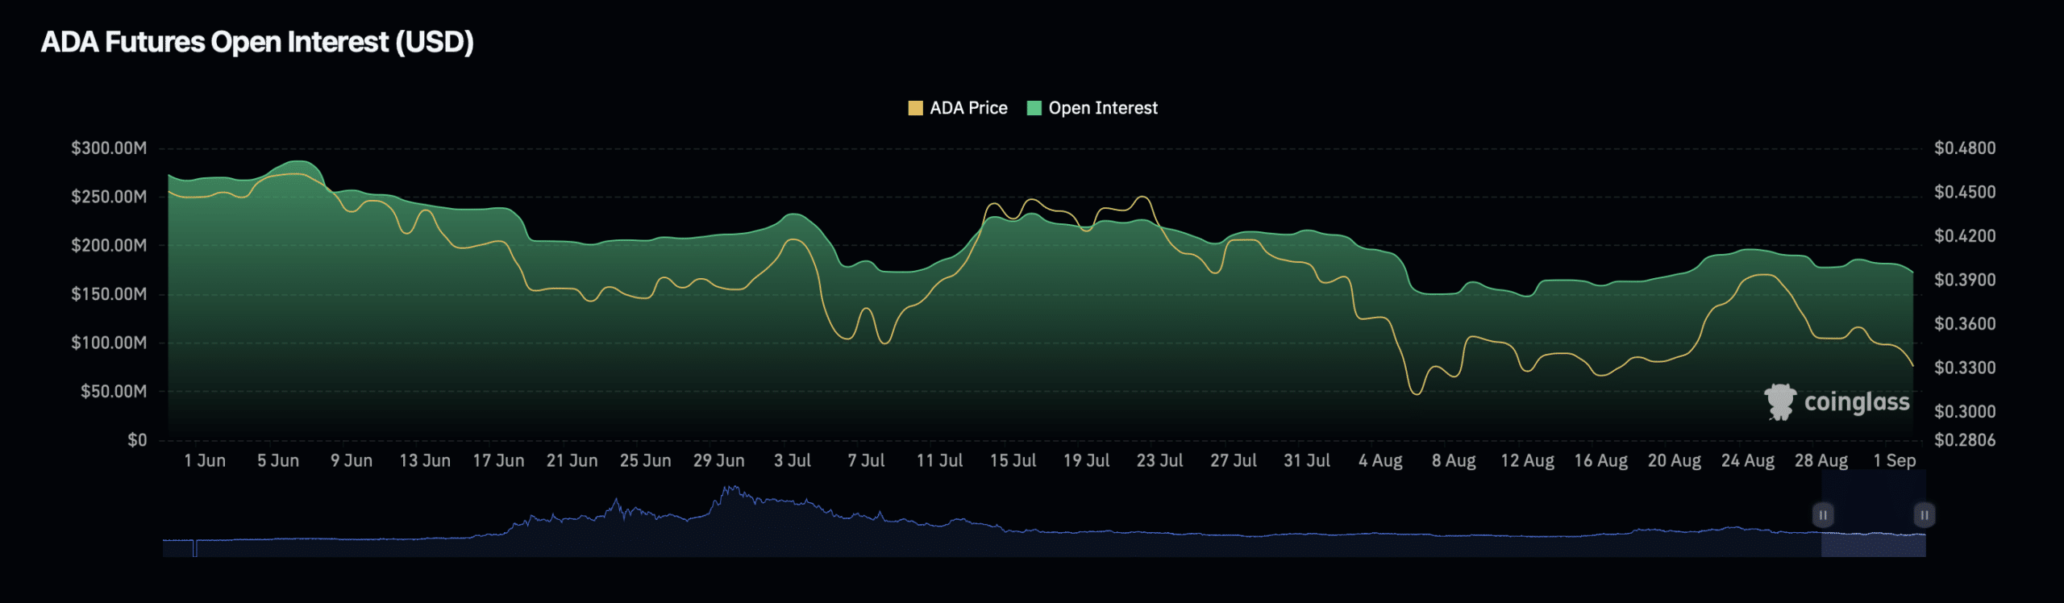
Task: Click the $0.4800 price axis label
Action: [x=1965, y=148]
